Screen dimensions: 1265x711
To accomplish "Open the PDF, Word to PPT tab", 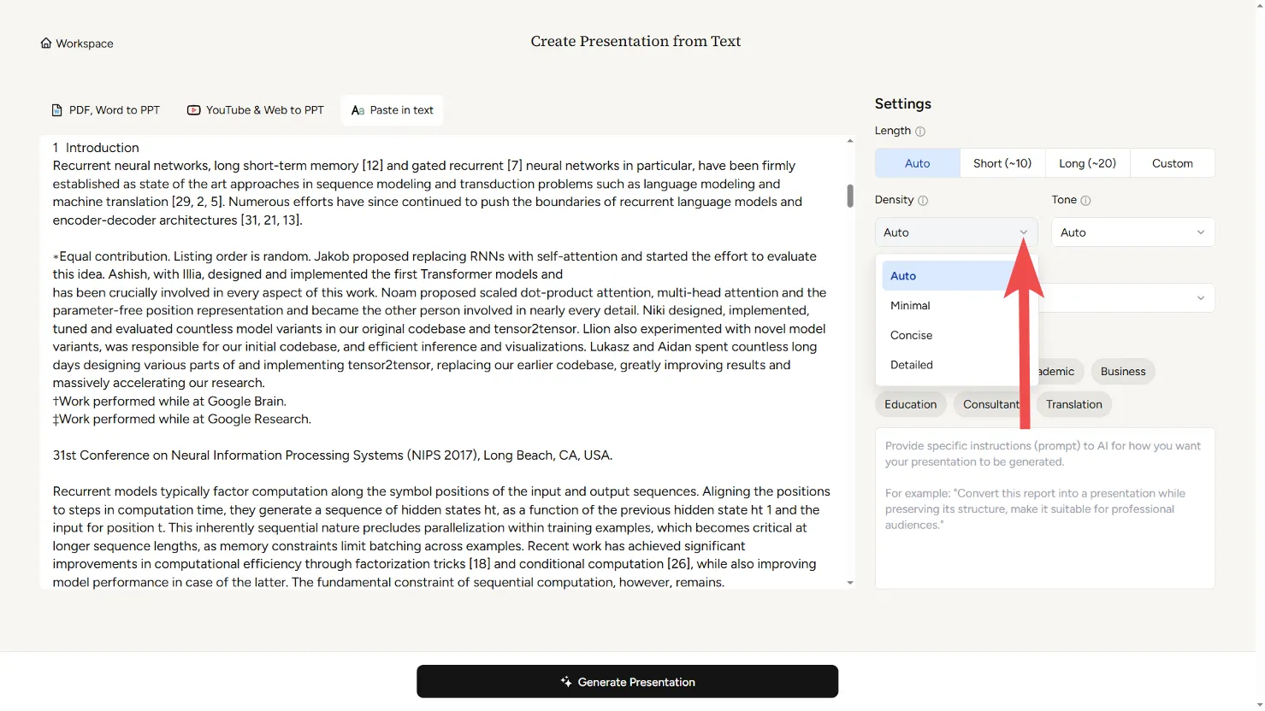I will pos(106,110).
